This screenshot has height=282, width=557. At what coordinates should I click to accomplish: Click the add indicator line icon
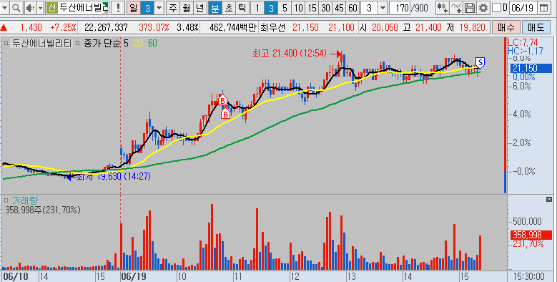click(x=456, y=8)
